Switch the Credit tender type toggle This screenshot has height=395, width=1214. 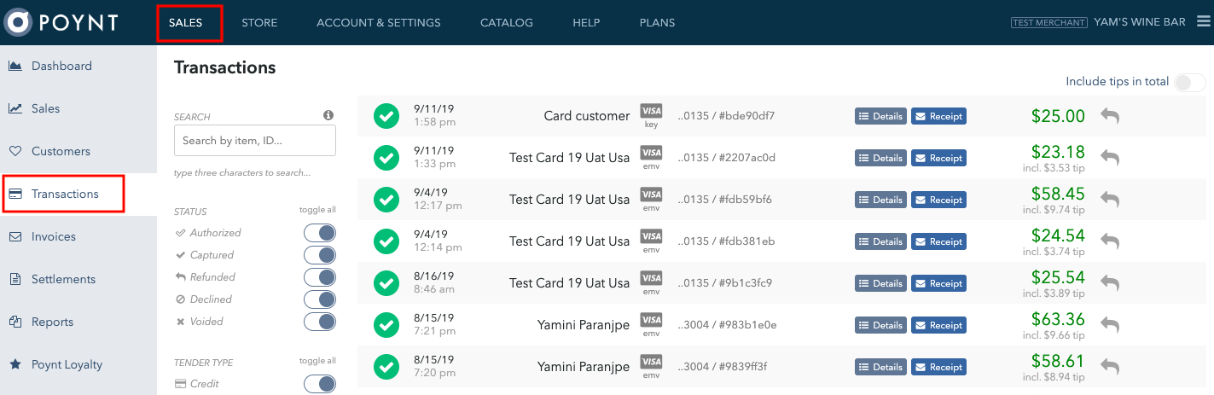coord(320,384)
